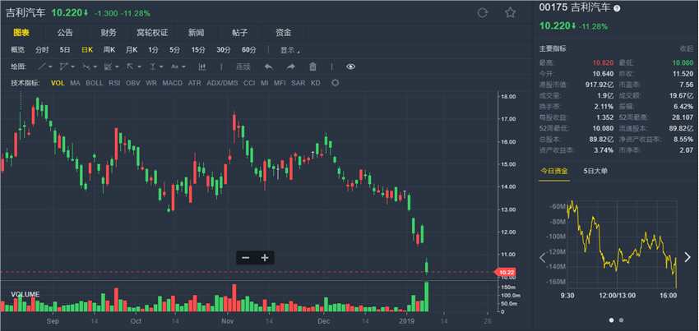Image resolution: width=699 pixels, height=331 pixels.
Task: Undo the last drawing action
Action: (x=268, y=66)
